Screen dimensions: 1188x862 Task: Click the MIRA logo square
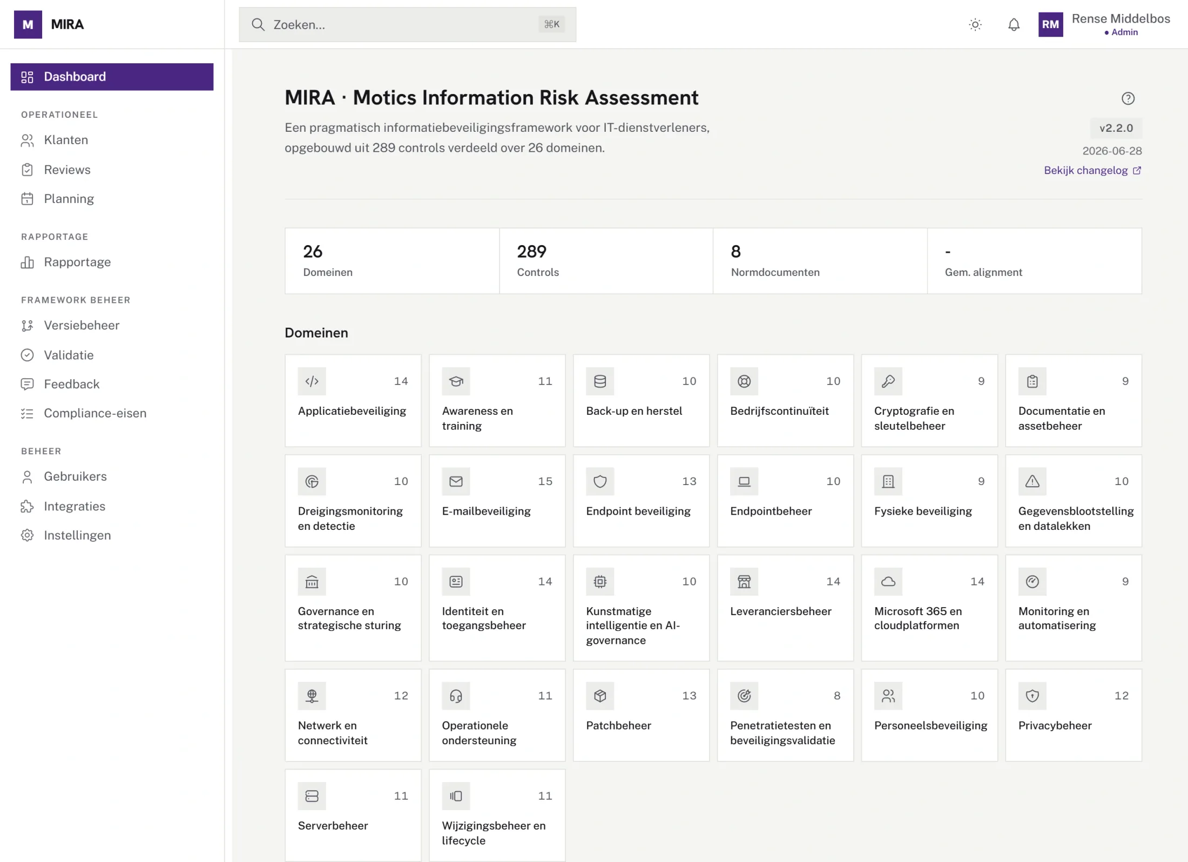coord(28,24)
